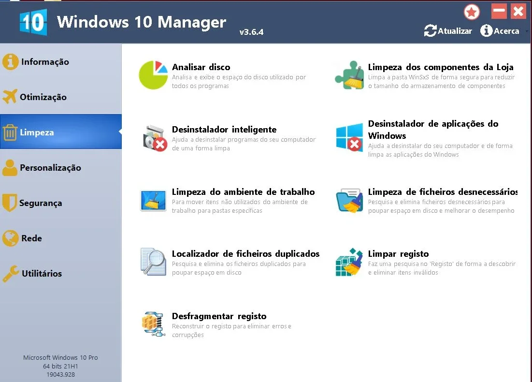
Task: Open the Rede section
Action: click(61, 238)
